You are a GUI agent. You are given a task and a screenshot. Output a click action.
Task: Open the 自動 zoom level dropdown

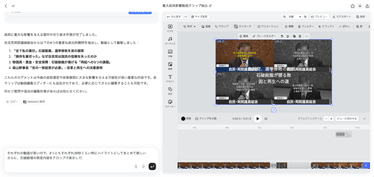pos(295,17)
